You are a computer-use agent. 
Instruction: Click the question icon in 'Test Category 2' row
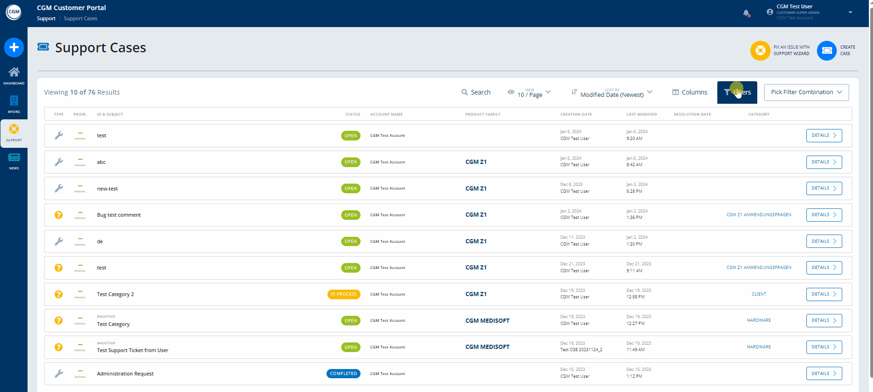(58, 294)
